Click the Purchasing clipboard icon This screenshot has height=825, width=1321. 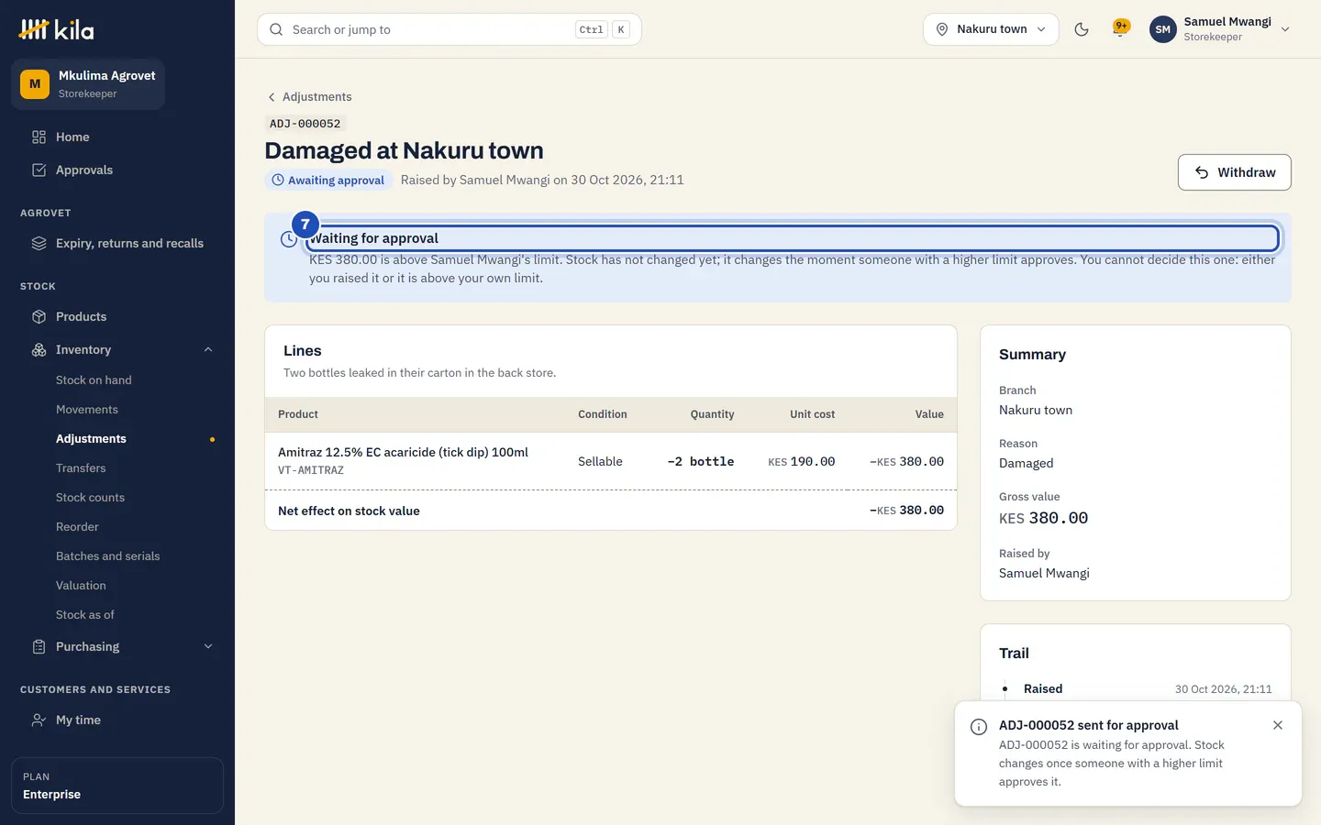[39, 646]
